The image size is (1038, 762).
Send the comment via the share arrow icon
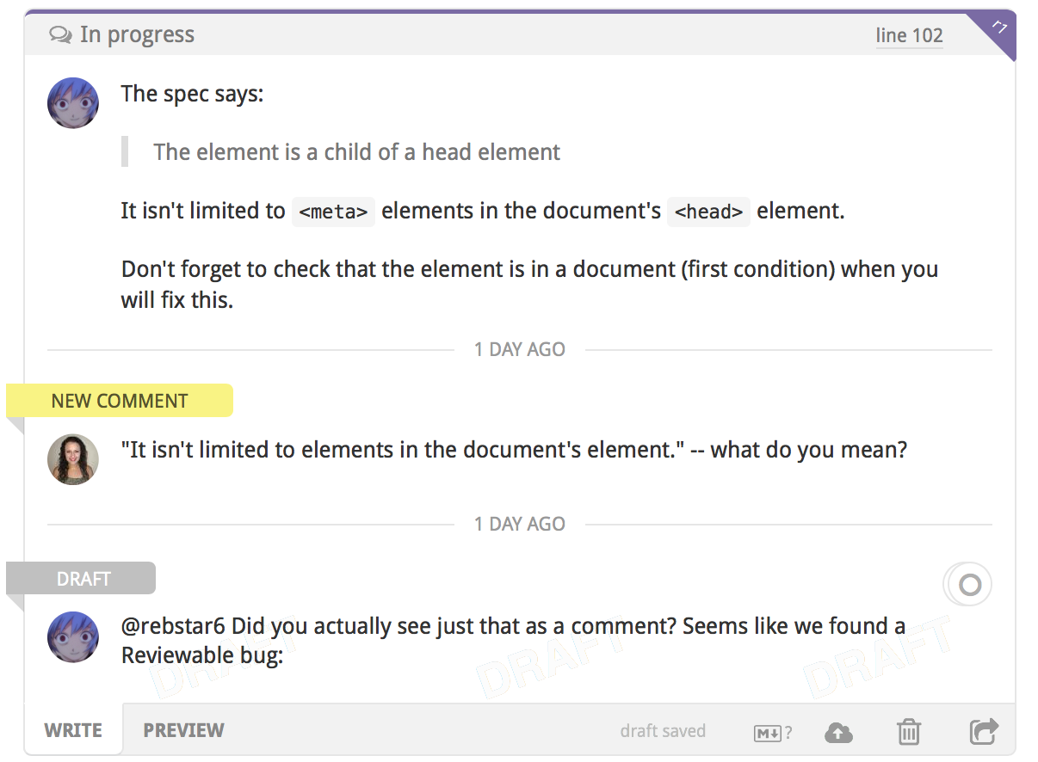point(984,731)
